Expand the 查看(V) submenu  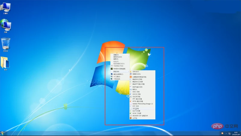120,55
